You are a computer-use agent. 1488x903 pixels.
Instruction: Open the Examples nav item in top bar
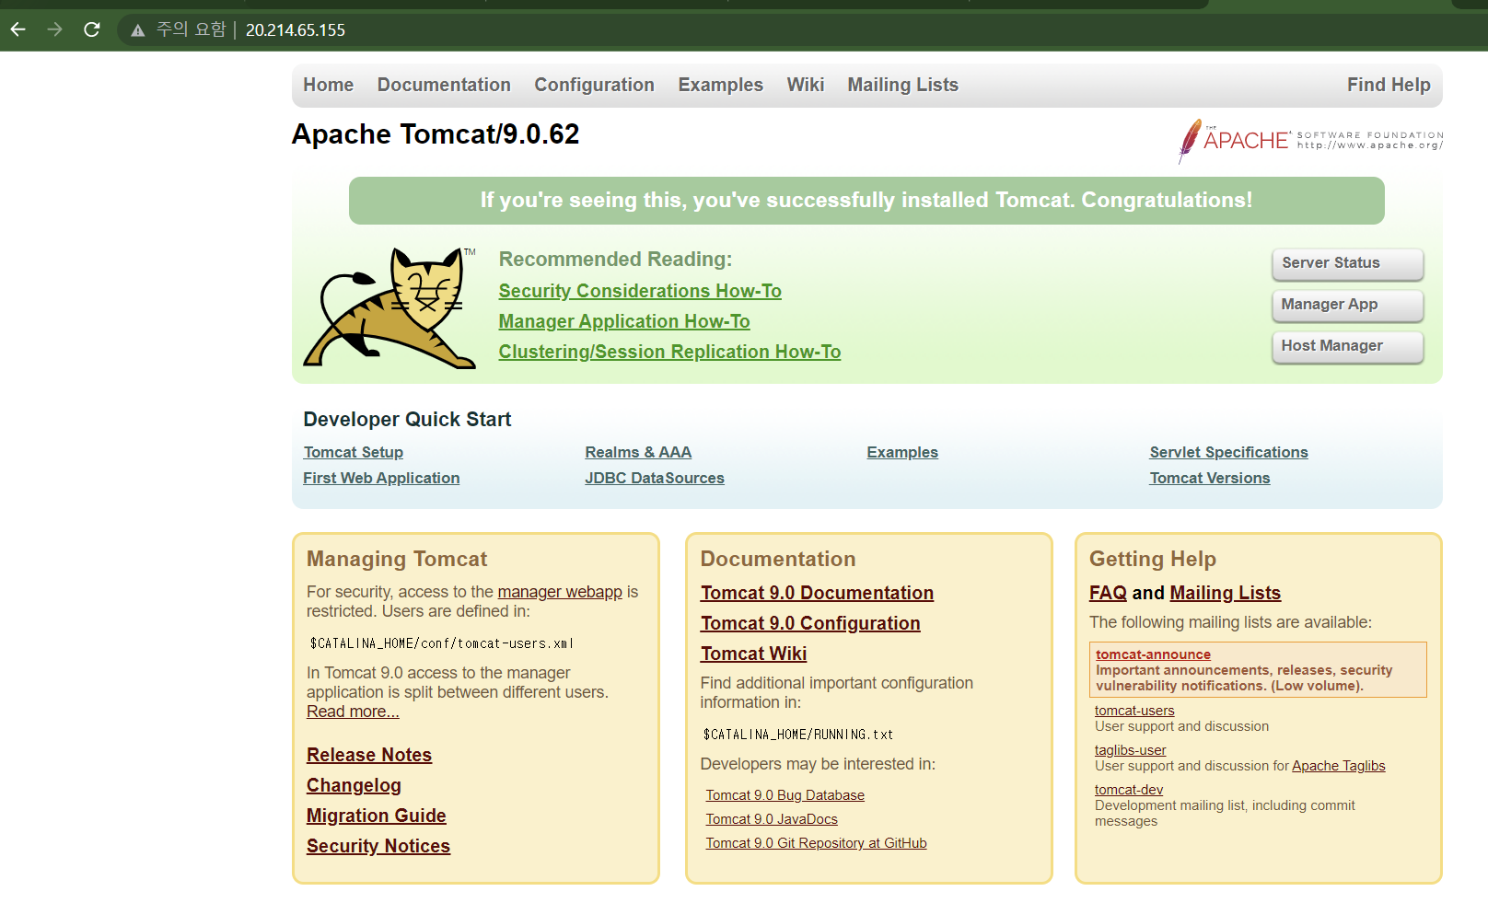coord(721,85)
